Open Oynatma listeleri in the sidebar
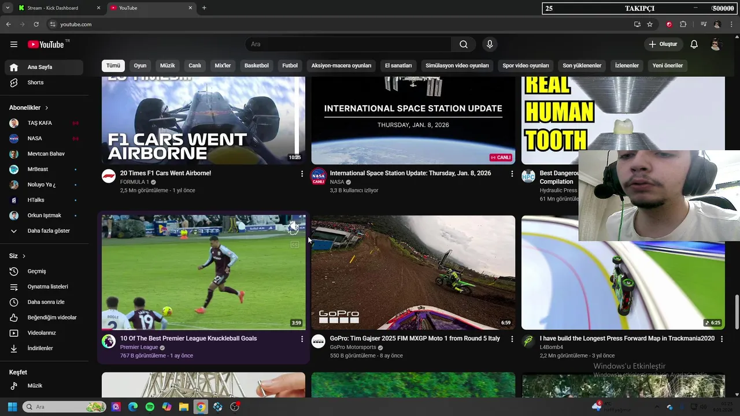Screen dimensions: 740x416 [x=43, y=287]
